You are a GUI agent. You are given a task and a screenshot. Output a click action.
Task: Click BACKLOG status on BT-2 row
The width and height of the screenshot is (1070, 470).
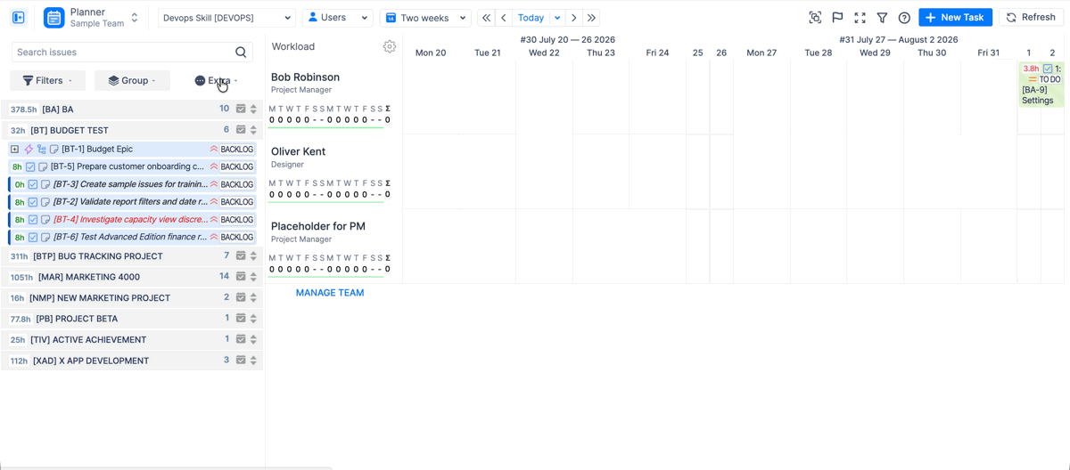[237, 202]
